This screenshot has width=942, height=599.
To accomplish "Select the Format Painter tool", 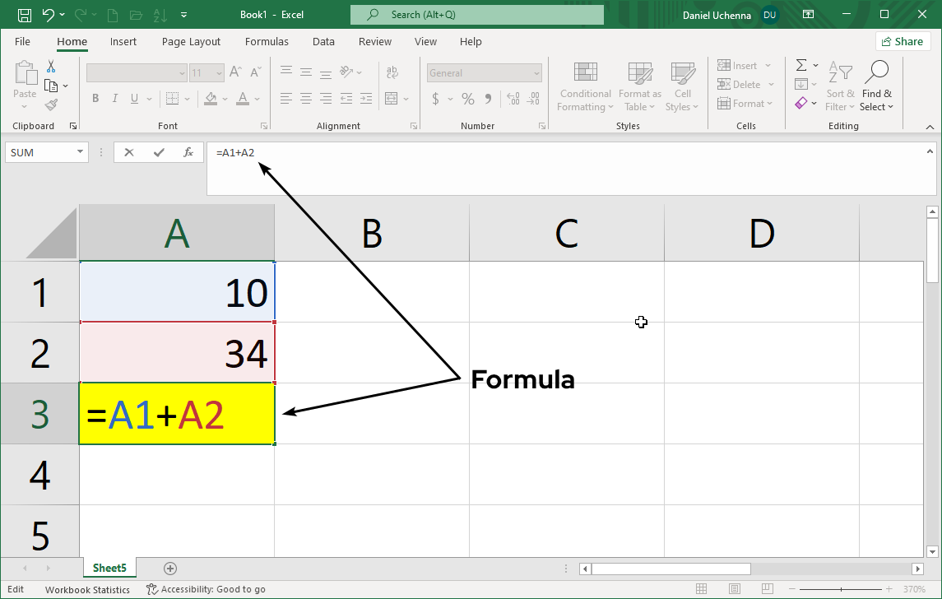I will pos(49,104).
